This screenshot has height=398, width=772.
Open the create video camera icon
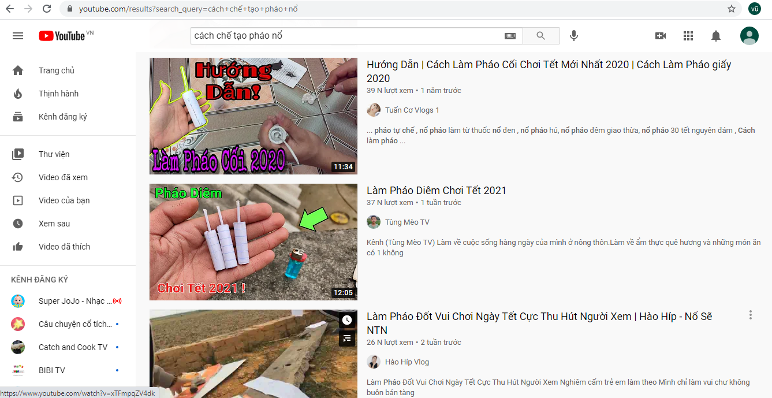661,36
